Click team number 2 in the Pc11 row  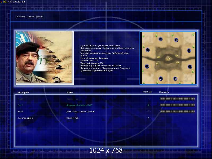[x=148, y=105]
